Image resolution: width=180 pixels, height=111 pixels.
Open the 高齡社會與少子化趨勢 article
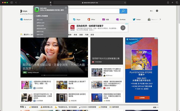[107, 72]
